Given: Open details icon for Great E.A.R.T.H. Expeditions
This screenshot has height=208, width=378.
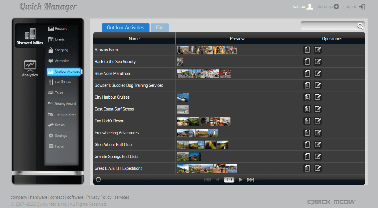Looking at the screenshot, I should 307,168.
